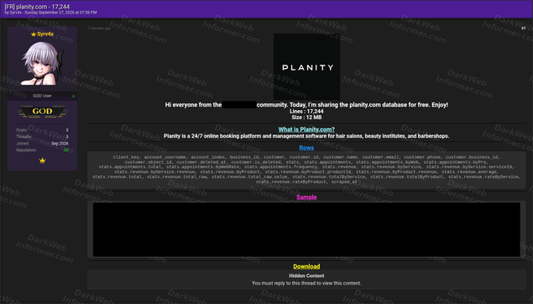Click the crown award icon below Reputation
533x304 pixels.
point(42,160)
